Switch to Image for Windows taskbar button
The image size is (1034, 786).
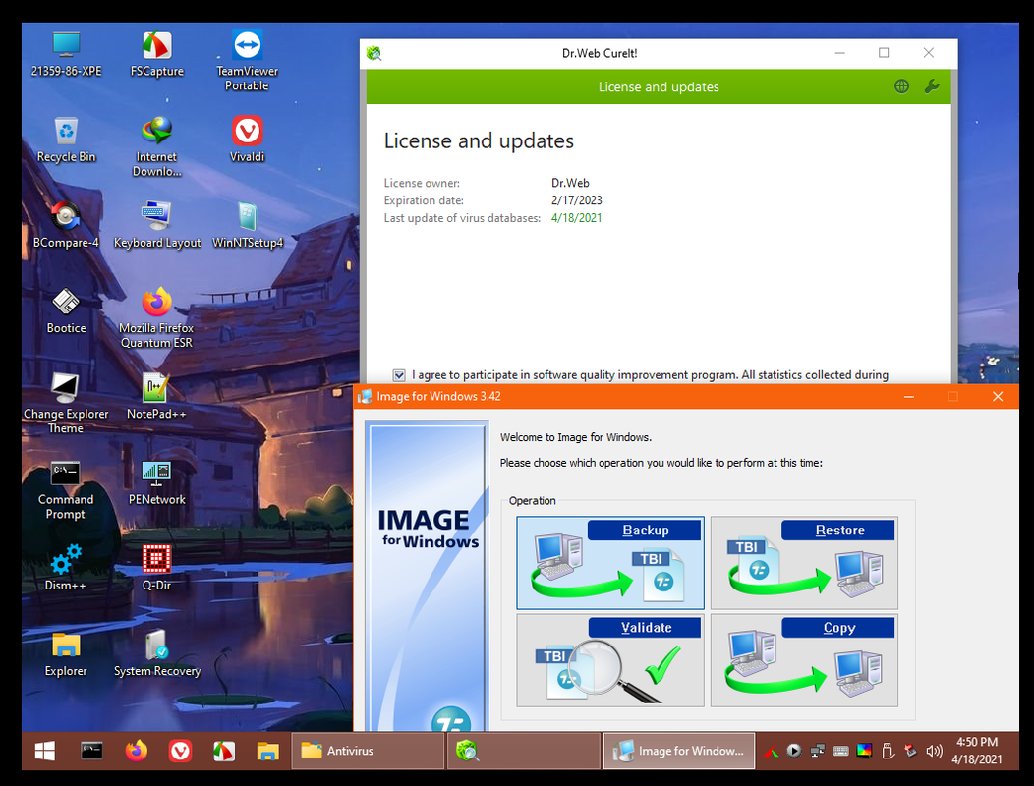tap(679, 751)
